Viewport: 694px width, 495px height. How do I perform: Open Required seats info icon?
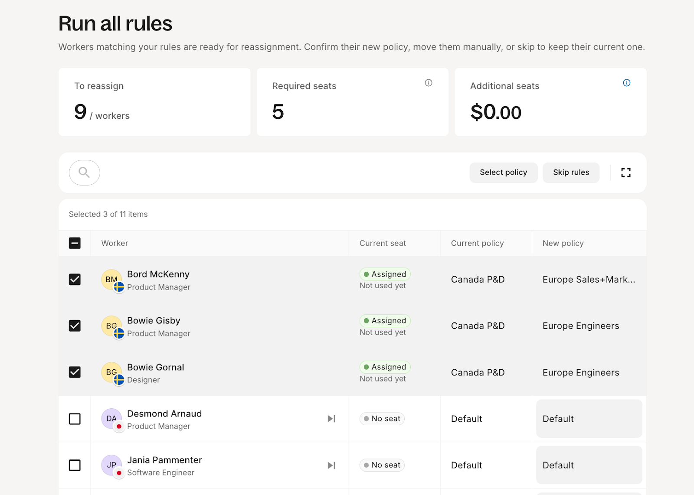click(428, 83)
